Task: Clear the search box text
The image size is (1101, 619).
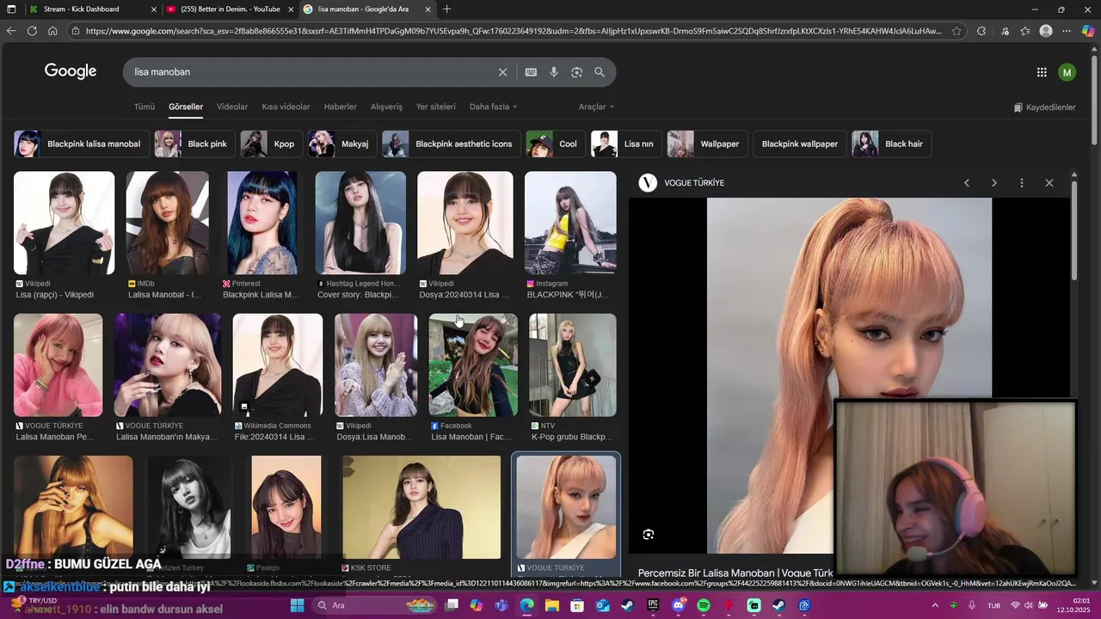Action: coord(503,72)
